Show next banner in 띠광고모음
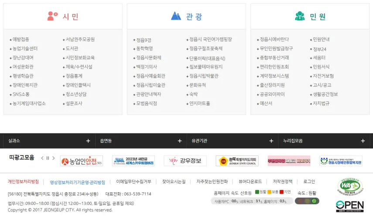373x218 pixels. (x=54, y=158)
